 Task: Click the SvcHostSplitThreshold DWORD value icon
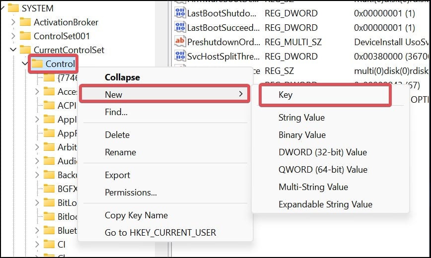click(180, 56)
